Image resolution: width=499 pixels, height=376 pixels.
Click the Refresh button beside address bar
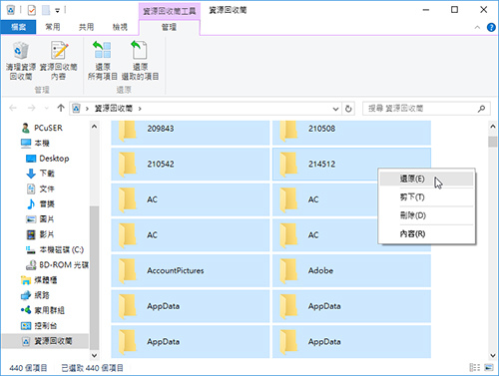tap(348, 109)
